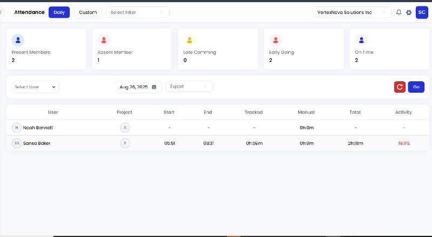Viewport: 432px width, 237px height.
Task: Open the VertexNova Solutions Inc company dropdown
Action: [x=352, y=12]
